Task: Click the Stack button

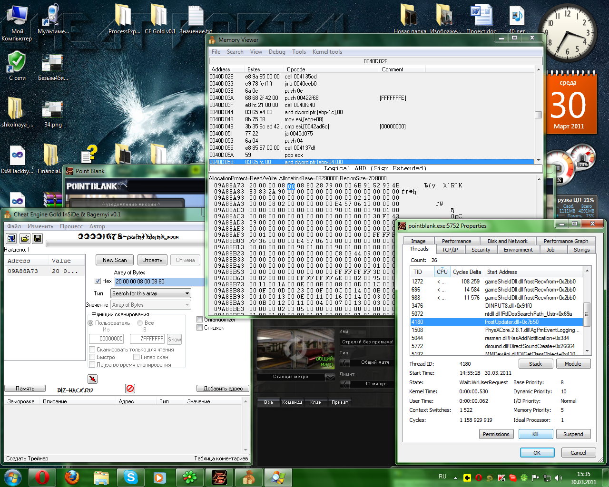Action: coord(535,364)
